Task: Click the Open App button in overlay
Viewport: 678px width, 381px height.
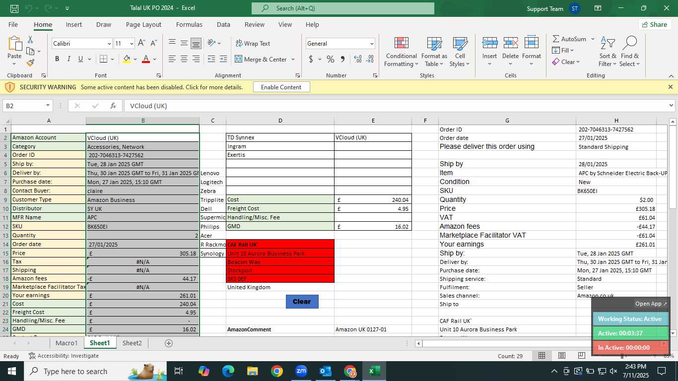Action: click(651, 304)
